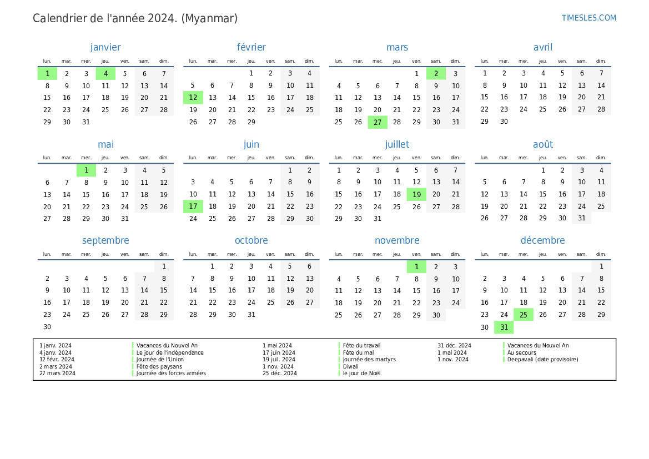Image resolution: width=649 pixels, height=459 pixels.
Task: Click highlighted 25 in décembre
Action: (x=523, y=315)
